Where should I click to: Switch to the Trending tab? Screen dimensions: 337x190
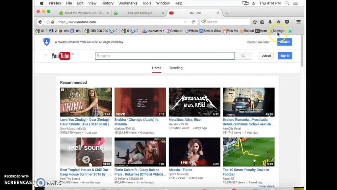tap(176, 68)
